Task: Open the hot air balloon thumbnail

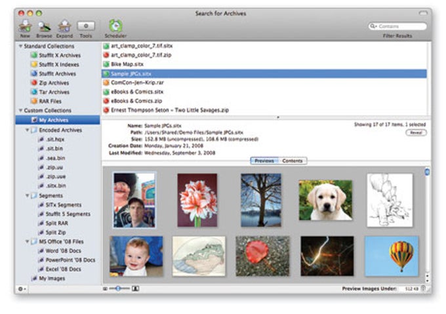Action: 392,256
